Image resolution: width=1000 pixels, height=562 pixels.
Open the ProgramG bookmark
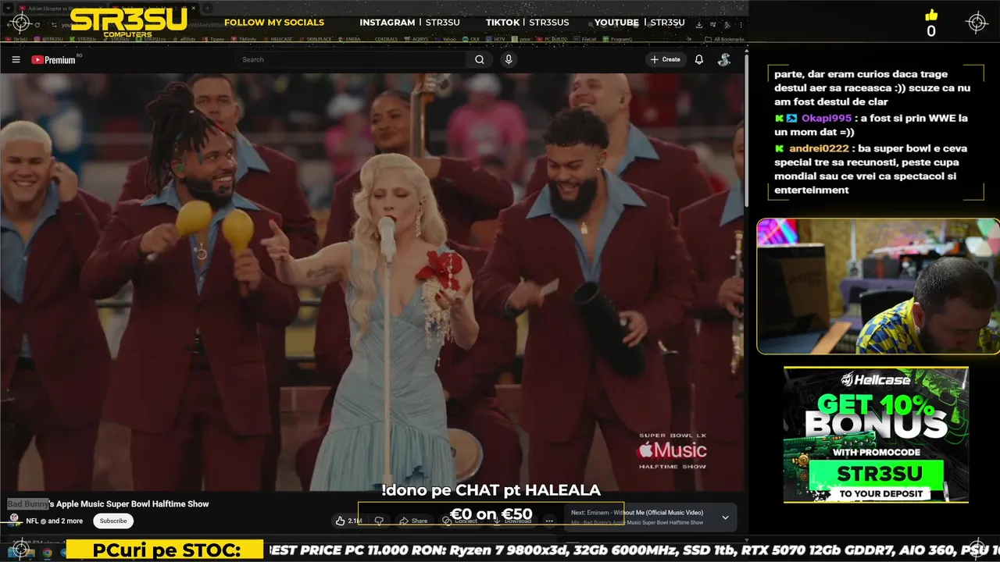(618, 38)
